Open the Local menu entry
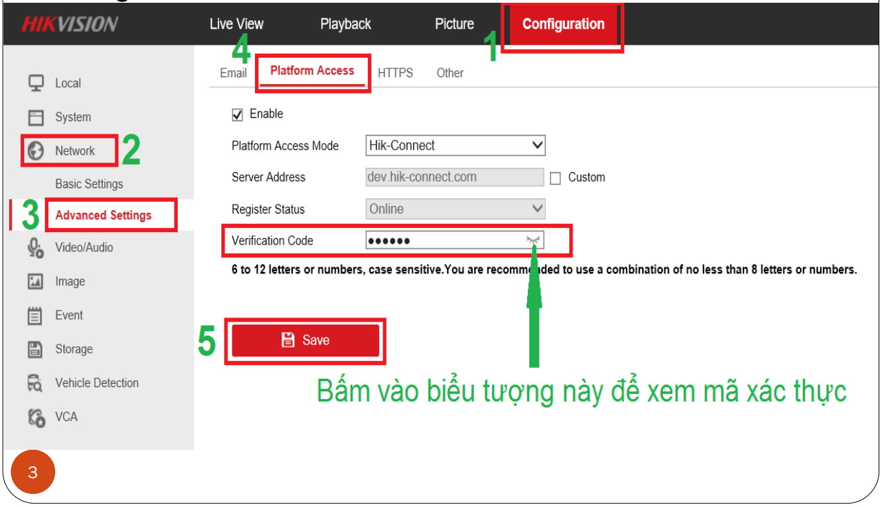The image size is (880, 507). pos(68,83)
